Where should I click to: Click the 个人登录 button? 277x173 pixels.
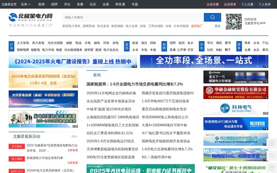click(264, 4)
